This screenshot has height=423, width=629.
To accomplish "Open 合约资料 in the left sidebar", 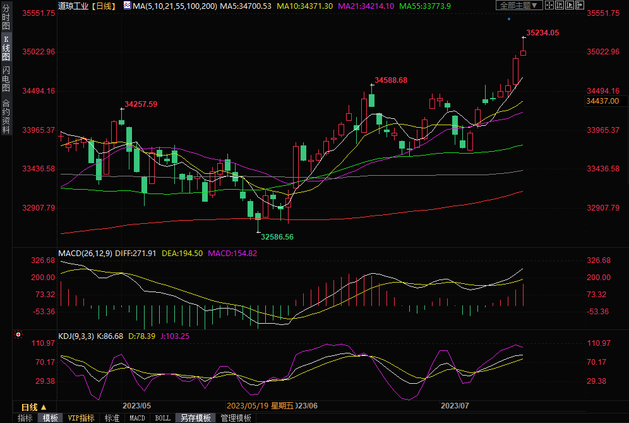I will [x=6, y=116].
